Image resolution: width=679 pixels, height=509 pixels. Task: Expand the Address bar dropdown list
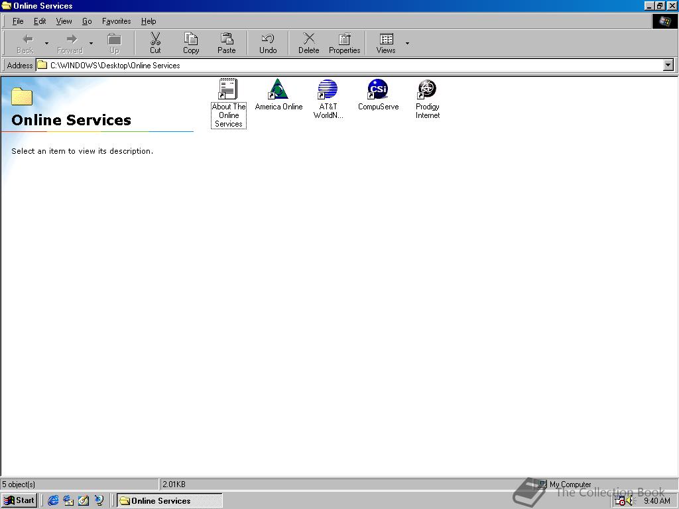(668, 66)
